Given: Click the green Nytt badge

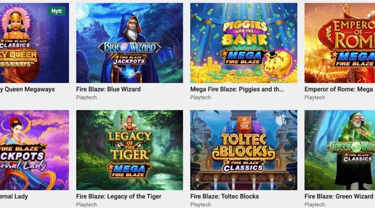Looking at the screenshot, I should tap(57, 11).
